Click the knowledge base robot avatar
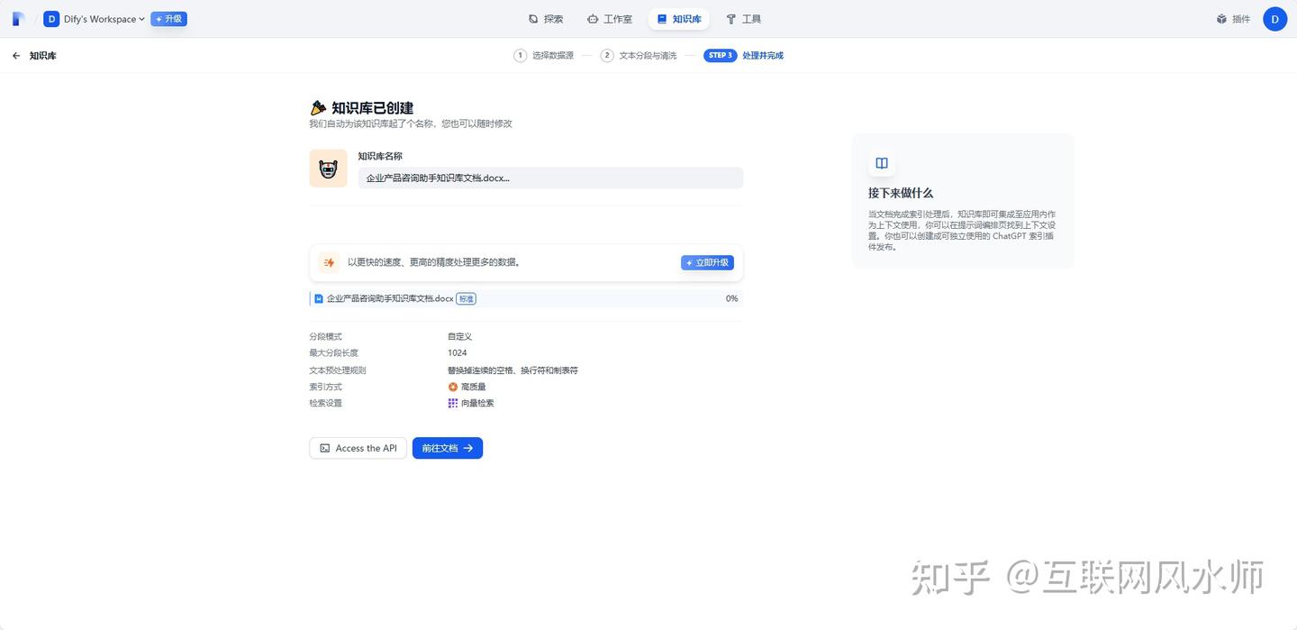1297x630 pixels. 328,169
